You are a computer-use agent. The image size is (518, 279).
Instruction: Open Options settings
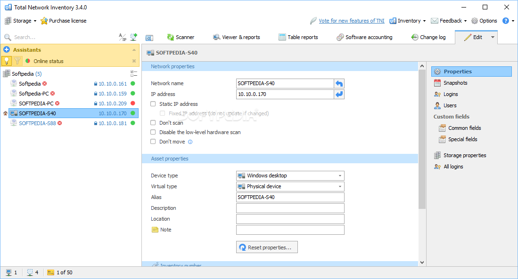[484, 21]
